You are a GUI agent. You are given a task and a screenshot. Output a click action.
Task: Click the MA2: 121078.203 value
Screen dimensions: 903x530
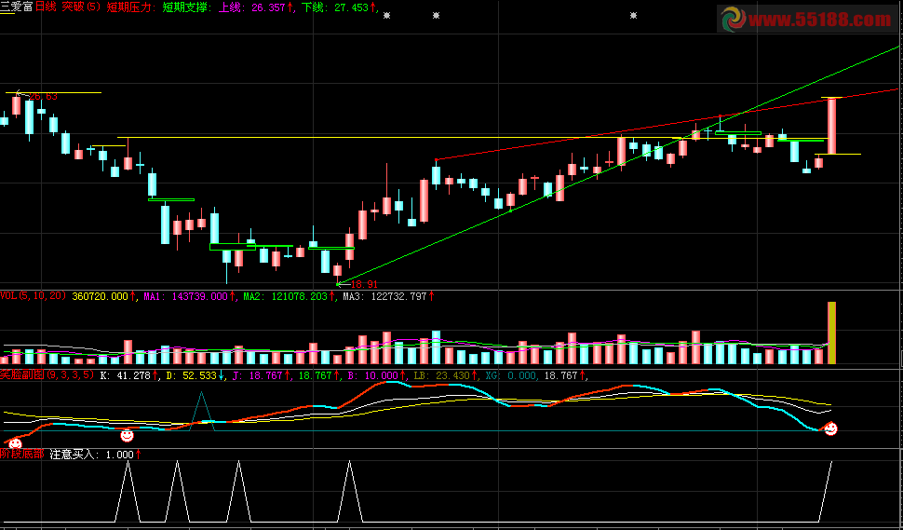click(x=290, y=296)
